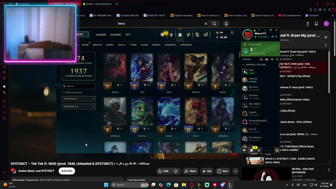Viewport: 336px width, 189px height.
Task: Open YouTube notifications bell
Action: pyautogui.click(x=316, y=24)
